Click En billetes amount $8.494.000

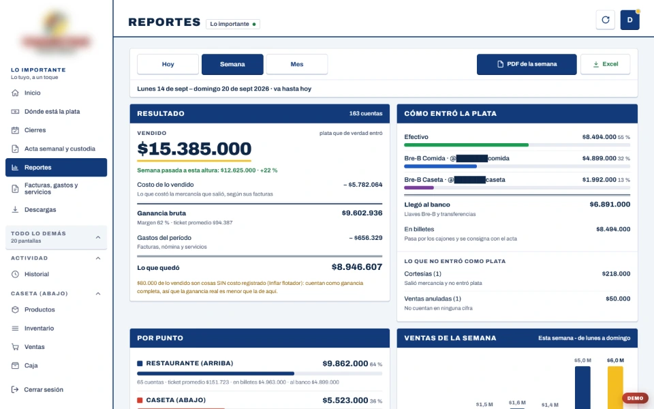(613, 229)
